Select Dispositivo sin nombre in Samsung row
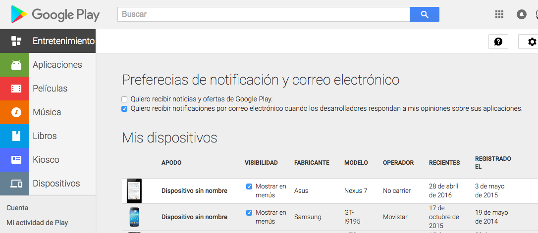The height and width of the screenshot is (233, 538). coord(194,217)
